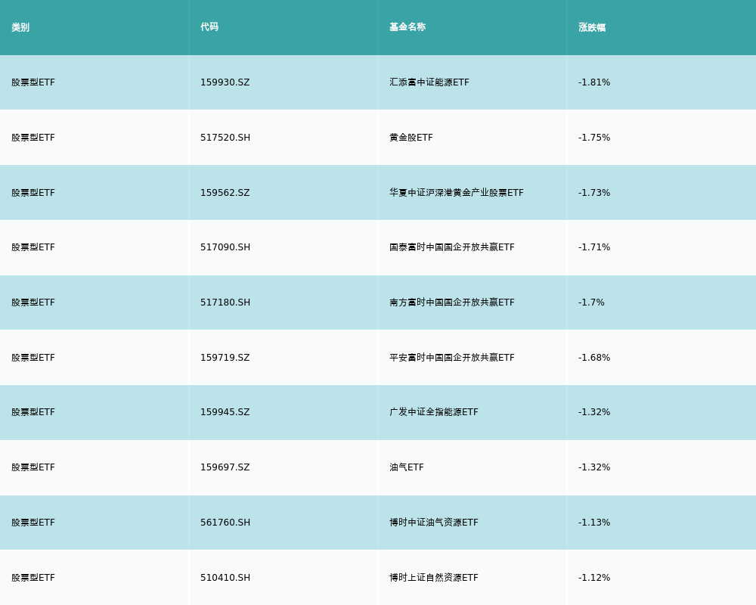Click 股票型ETF in the 510410.SH row
This screenshot has height=605, width=756.
[x=33, y=578]
